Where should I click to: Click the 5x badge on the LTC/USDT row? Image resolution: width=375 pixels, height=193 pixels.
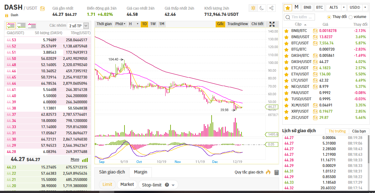[x=315, y=80]
